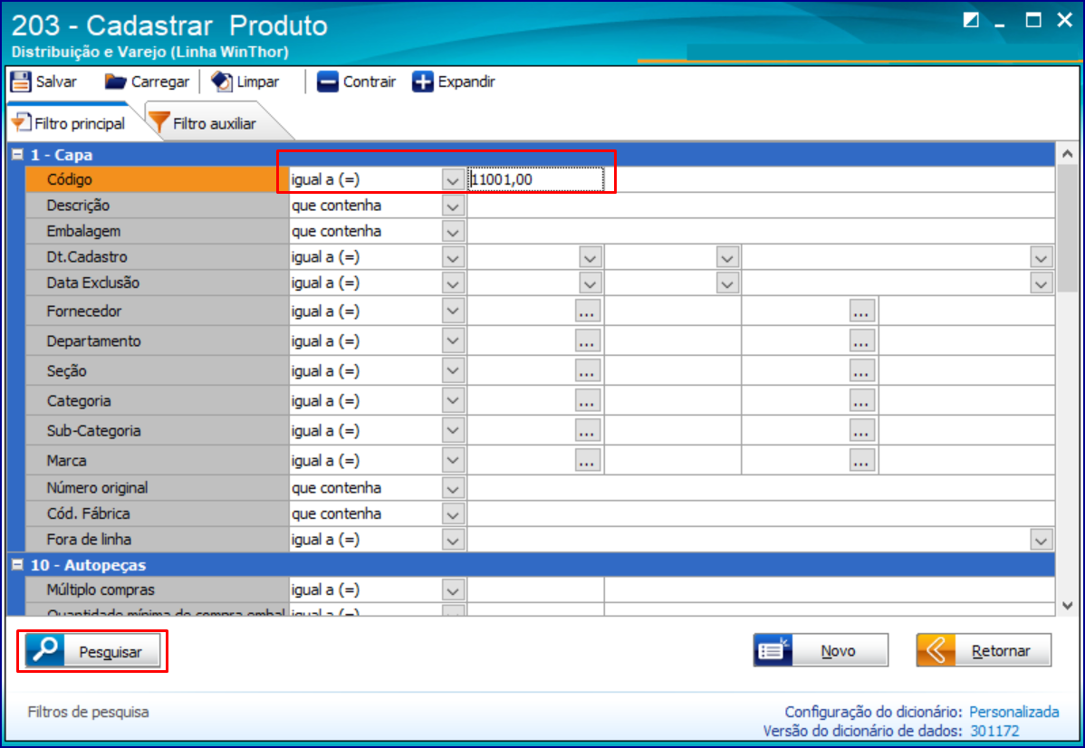The height and width of the screenshot is (748, 1085).
Task: Collapse the 1 - Capa section
Action: coord(18,154)
